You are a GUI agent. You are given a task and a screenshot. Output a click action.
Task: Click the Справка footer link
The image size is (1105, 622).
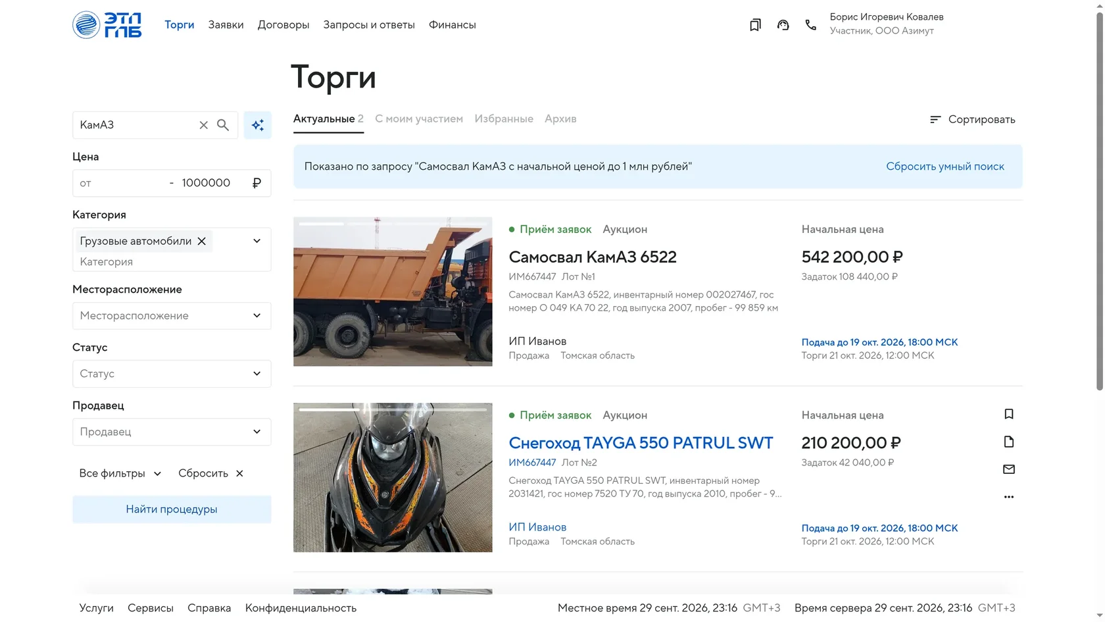coord(209,608)
